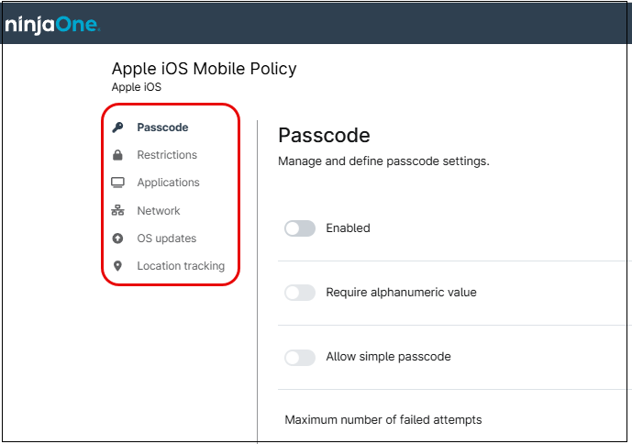
Task: Go to the Network section
Action: (x=159, y=211)
